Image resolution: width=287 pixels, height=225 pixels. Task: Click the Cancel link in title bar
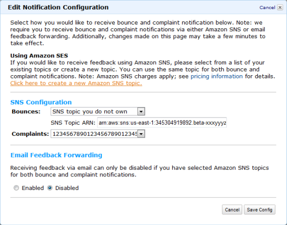pyautogui.click(x=267, y=7)
